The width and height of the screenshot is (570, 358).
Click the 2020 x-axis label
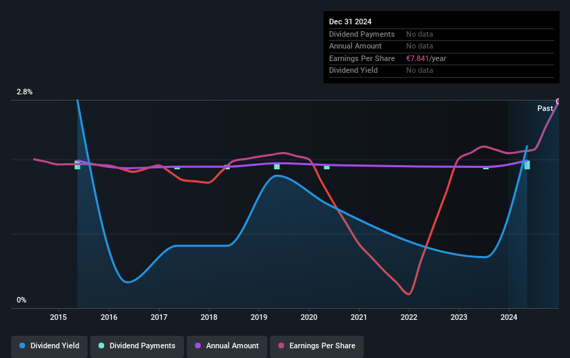coord(309,317)
